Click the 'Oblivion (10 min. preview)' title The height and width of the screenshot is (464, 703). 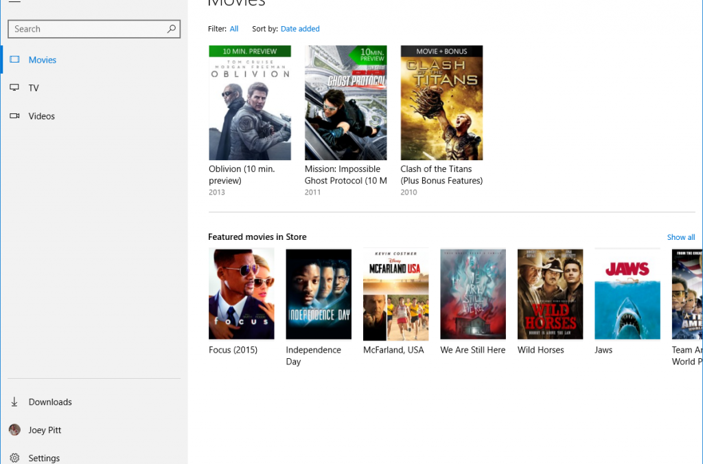pos(242,175)
